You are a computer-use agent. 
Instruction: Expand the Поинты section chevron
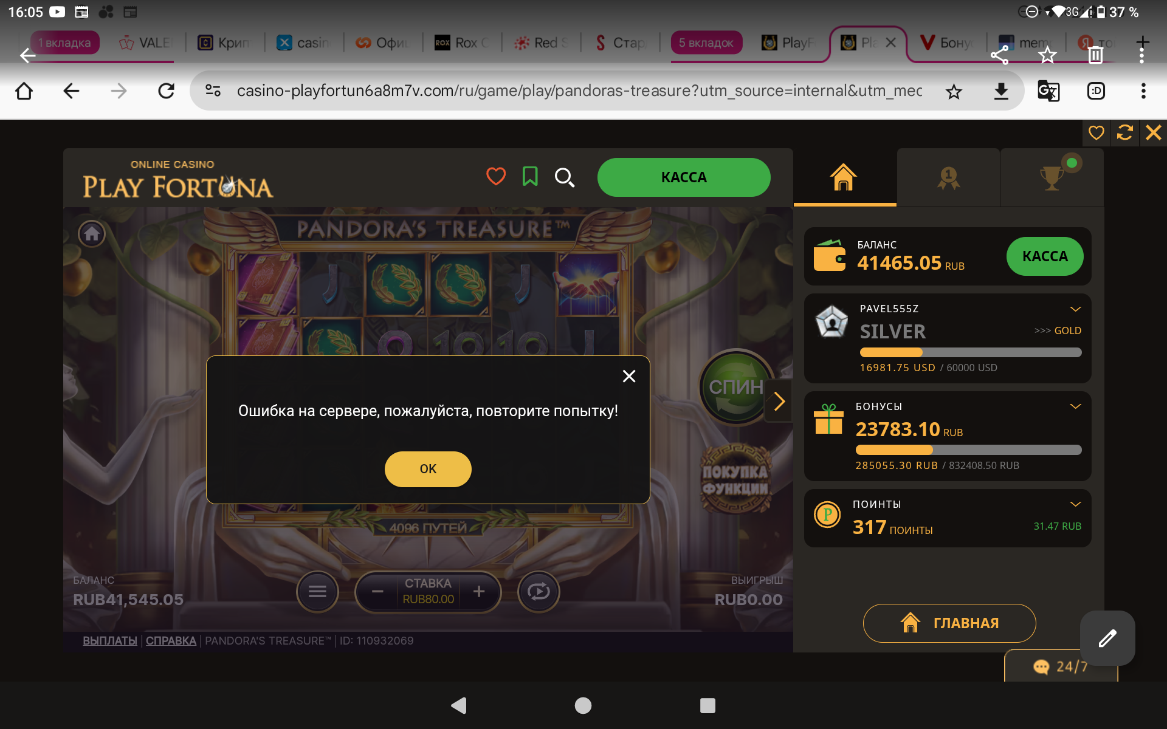[1075, 504]
